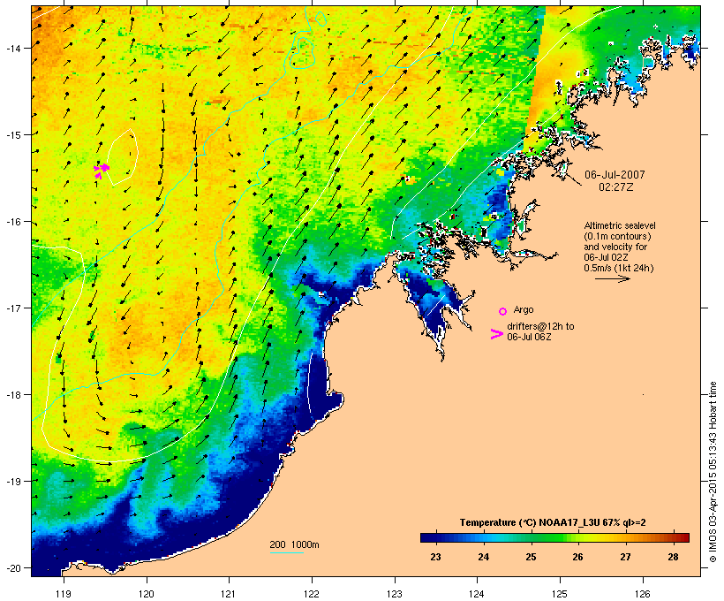This screenshot has height=601, width=724.
Task: Click the colorbar tick label 28
Action: coord(673,557)
